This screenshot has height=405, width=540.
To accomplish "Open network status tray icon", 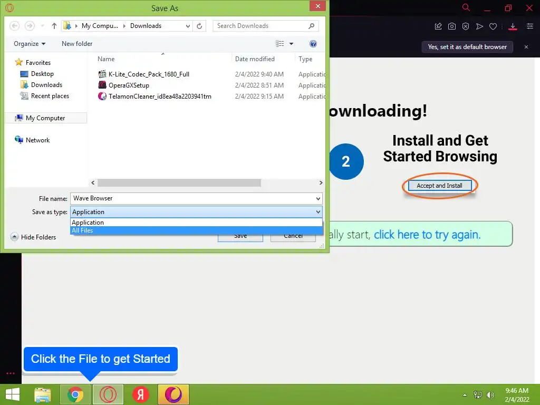I will (x=478, y=395).
